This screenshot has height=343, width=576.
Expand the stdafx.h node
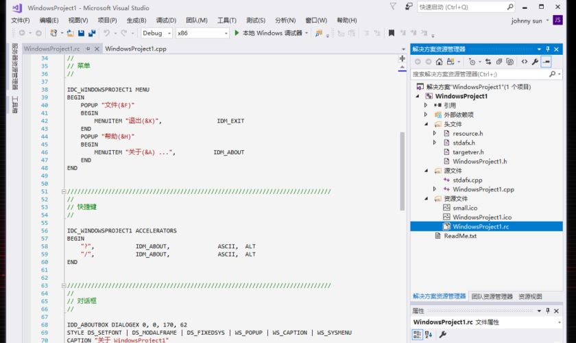tap(435, 143)
